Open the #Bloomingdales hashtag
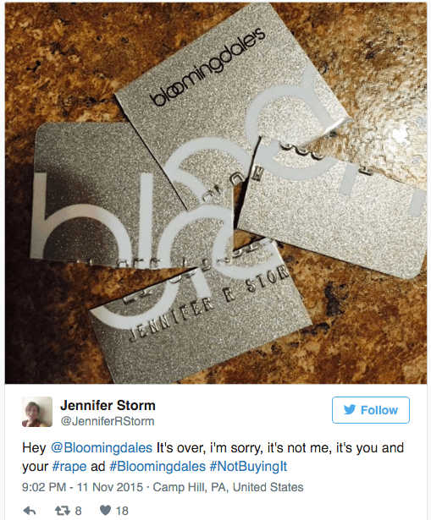431x520 pixels. [x=157, y=466]
